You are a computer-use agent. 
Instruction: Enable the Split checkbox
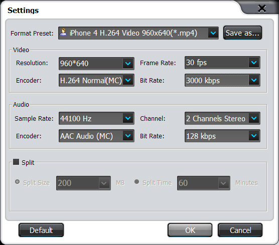16,162
